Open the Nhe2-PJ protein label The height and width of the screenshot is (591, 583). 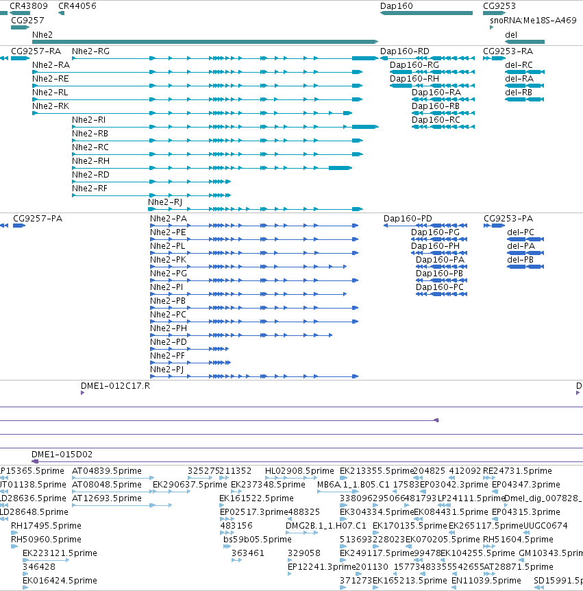click(x=167, y=370)
